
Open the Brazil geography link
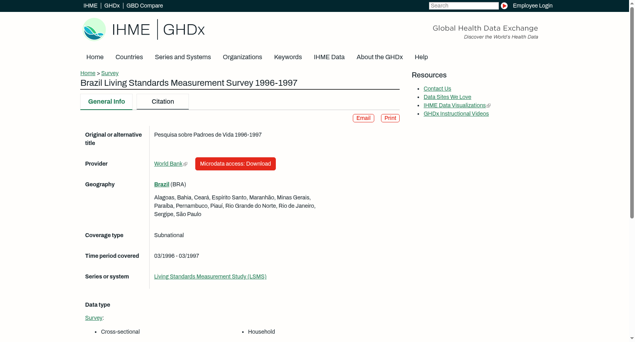click(162, 185)
